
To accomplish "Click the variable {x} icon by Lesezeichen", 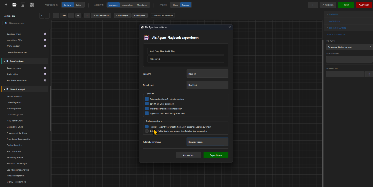I will [x=369, y=74].
